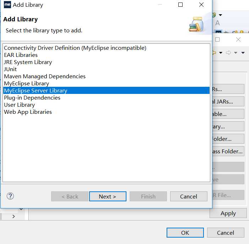This screenshot has width=249, height=244.
Task: Click the forward arrow in properties window
Action: click(228, 53)
